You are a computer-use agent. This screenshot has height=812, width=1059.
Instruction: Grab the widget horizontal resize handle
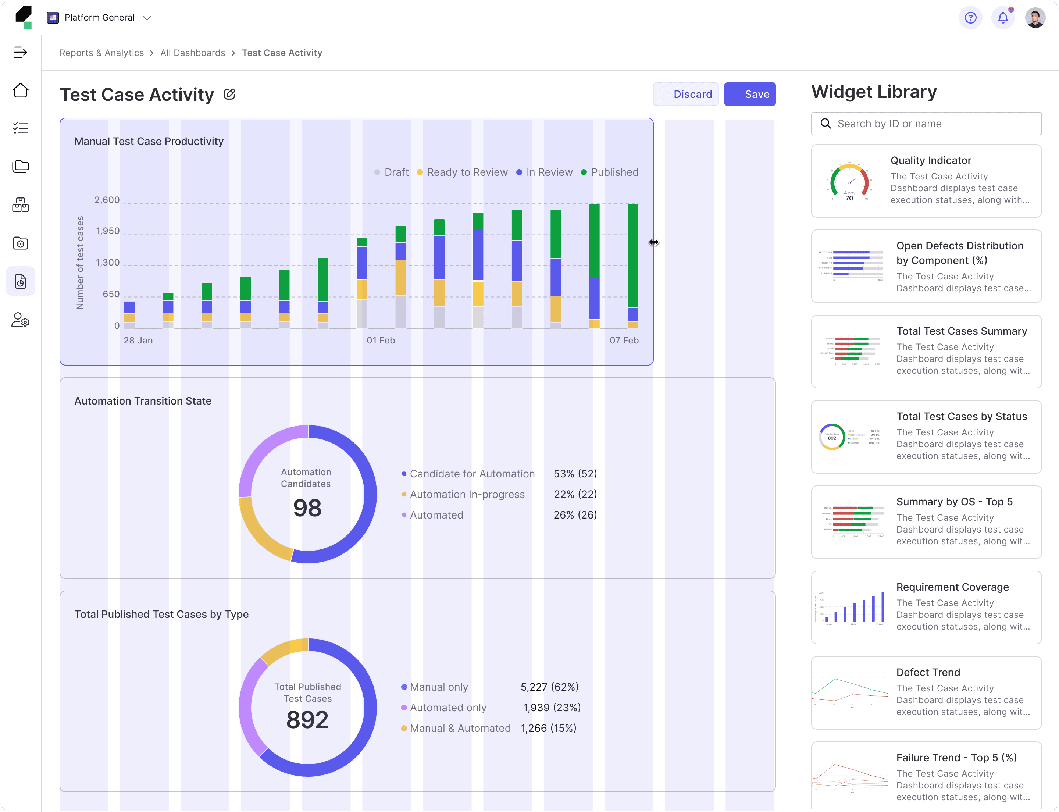pyautogui.click(x=653, y=242)
